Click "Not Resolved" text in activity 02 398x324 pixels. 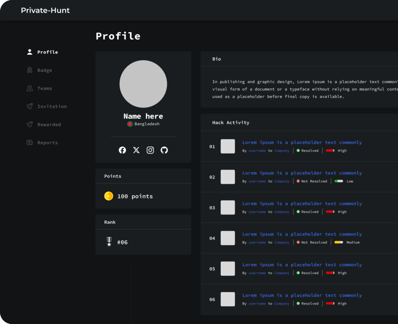314,181
